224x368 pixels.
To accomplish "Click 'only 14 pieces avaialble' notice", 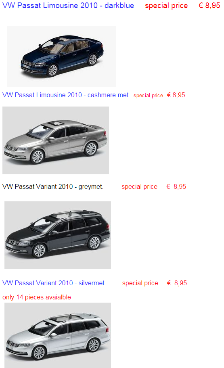I will point(37,297).
